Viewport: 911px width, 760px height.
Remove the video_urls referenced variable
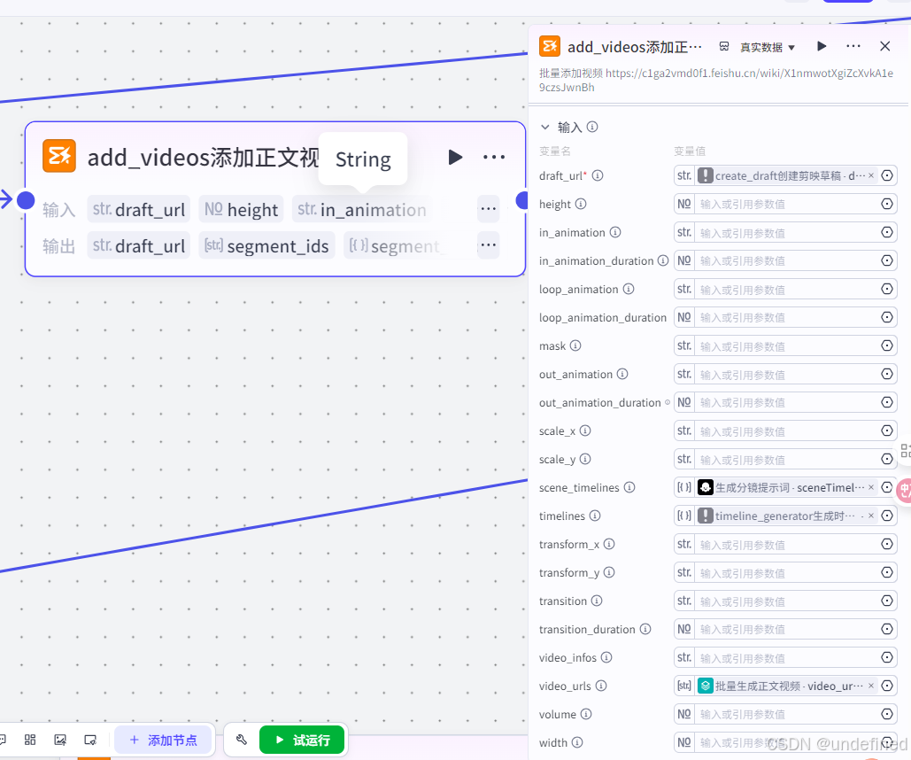pyautogui.click(x=871, y=686)
